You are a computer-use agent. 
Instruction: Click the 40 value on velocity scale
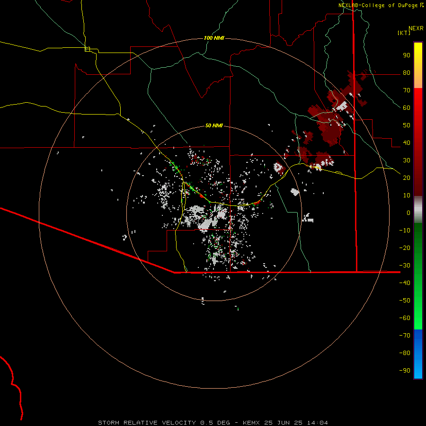407,142
